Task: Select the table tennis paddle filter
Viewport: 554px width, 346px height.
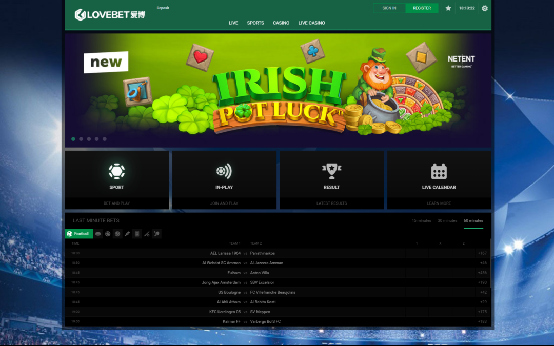Action: click(x=156, y=234)
